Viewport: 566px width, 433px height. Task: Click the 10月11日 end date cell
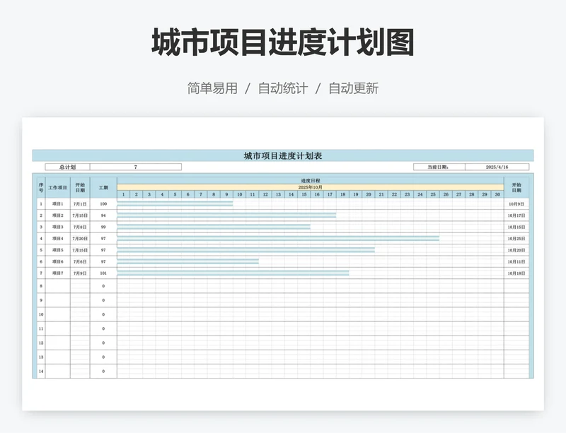click(x=516, y=261)
